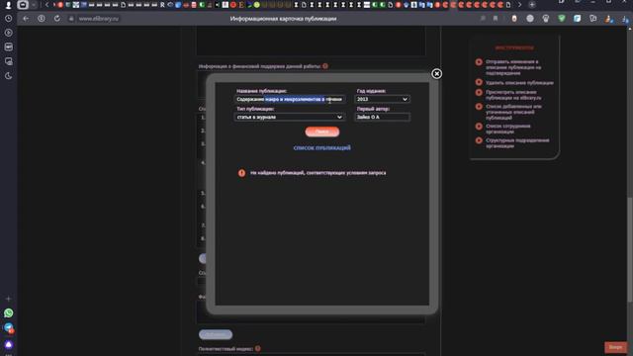Open the lightbulb extension icon in toolbar
This screenshot has width=633, height=356.
545,19
